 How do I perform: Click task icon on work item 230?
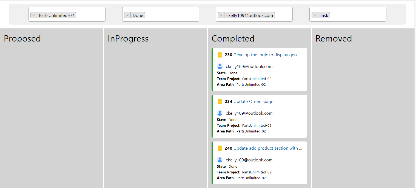pyautogui.click(x=220, y=55)
